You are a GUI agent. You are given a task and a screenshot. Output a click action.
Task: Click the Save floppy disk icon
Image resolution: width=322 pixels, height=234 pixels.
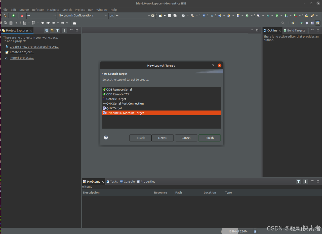pyautogui.click(x=170, y=16)
